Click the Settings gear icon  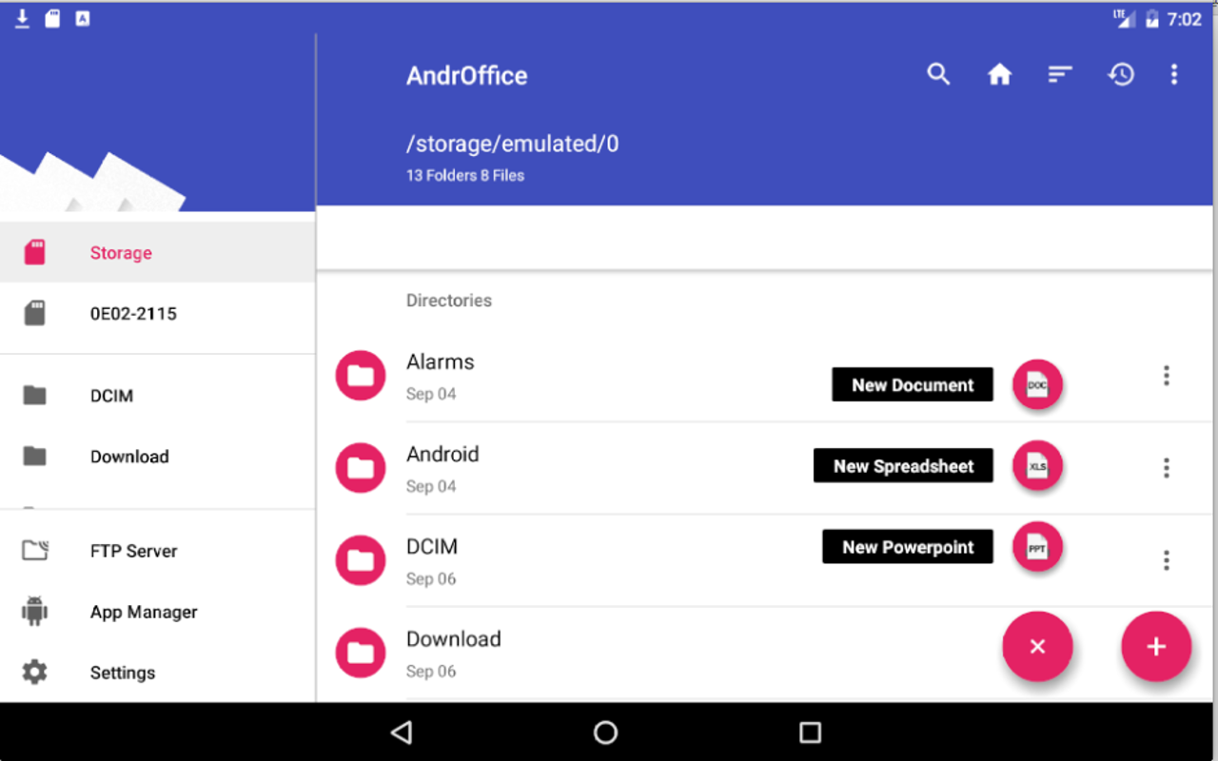(x=35, y=672)
